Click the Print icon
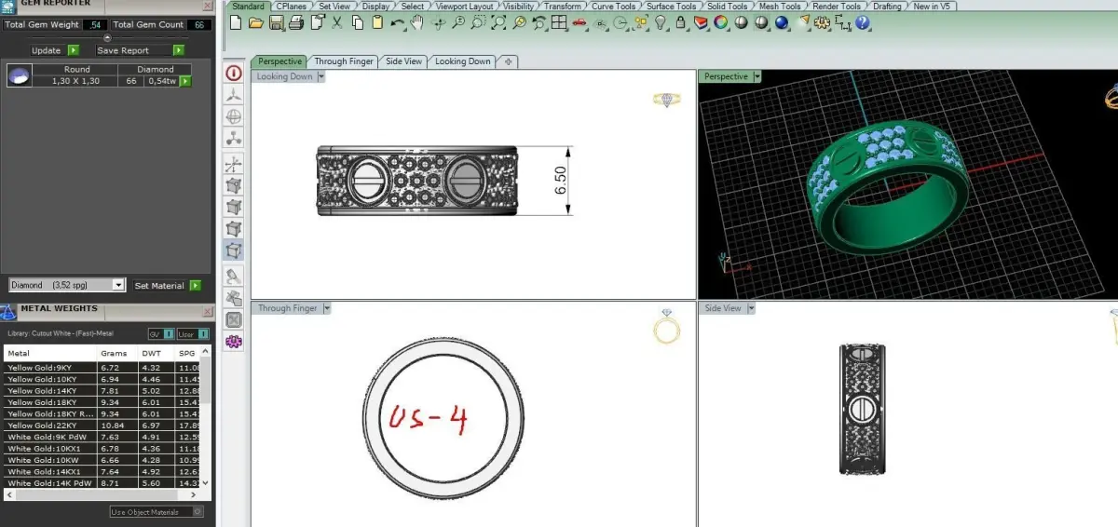This screenshot has width=1118, height=527. (x=297, y=22)
